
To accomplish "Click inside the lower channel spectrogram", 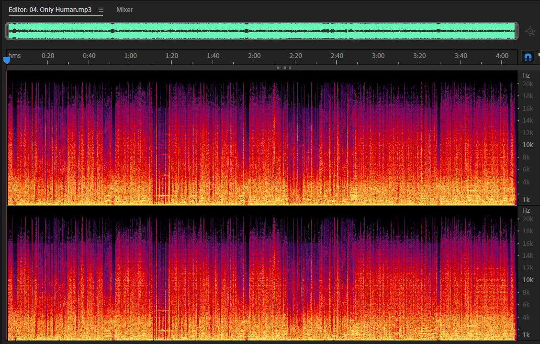I will click(262, 274).
